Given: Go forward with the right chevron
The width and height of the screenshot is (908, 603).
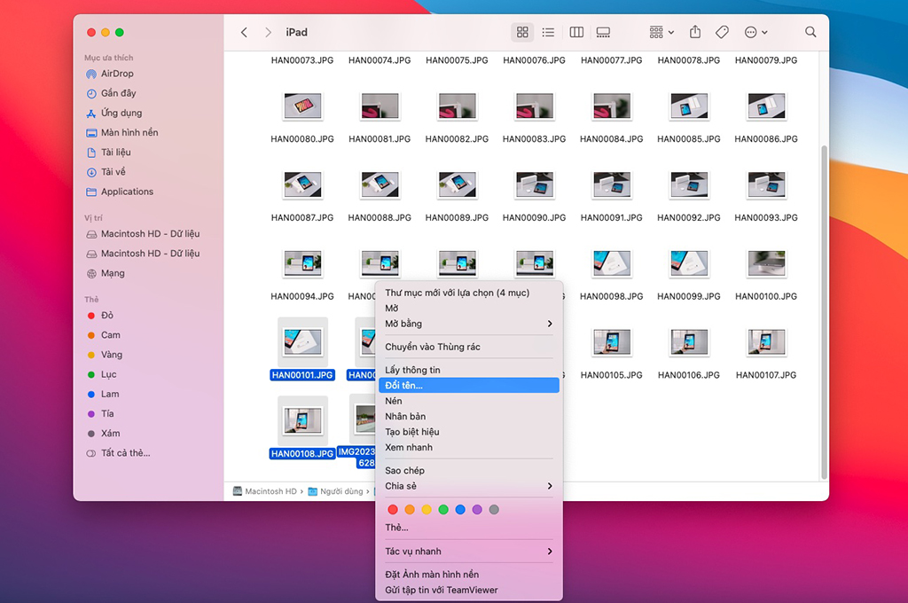Looking at the screenshot, I should pos(268,33).
